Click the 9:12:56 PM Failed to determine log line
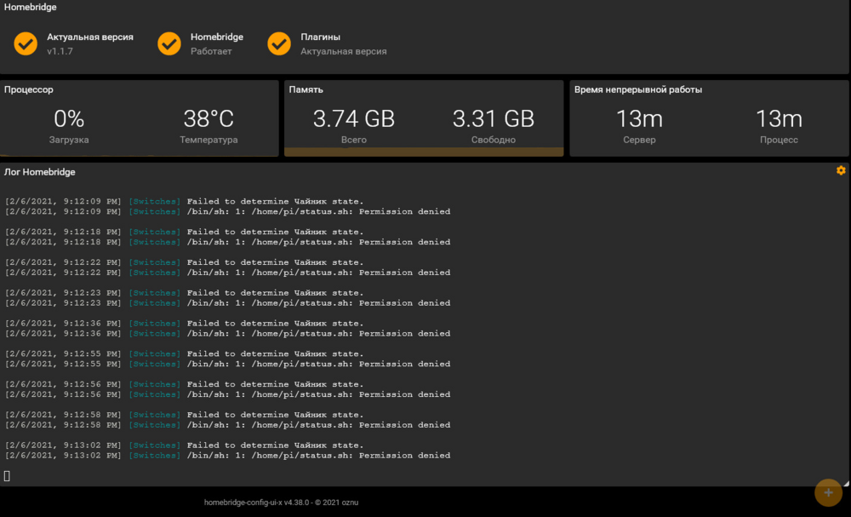Viewport: 851px width, 517px height. 184,384
